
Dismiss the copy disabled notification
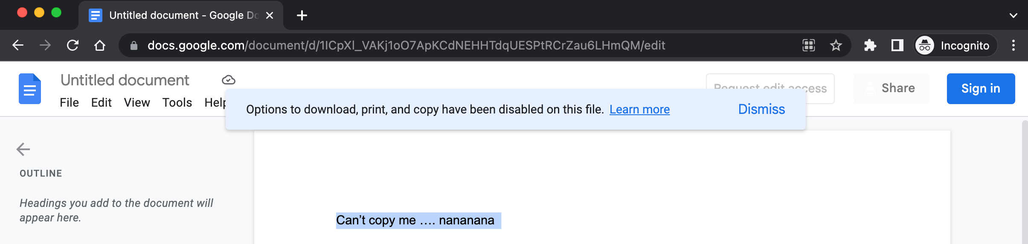(x=761, y=109)
